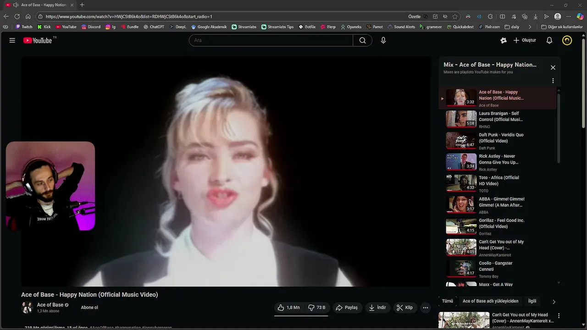Select Coolio - Gangster Cenneti entry
587x330 pixels.
[x=498, y=269]
